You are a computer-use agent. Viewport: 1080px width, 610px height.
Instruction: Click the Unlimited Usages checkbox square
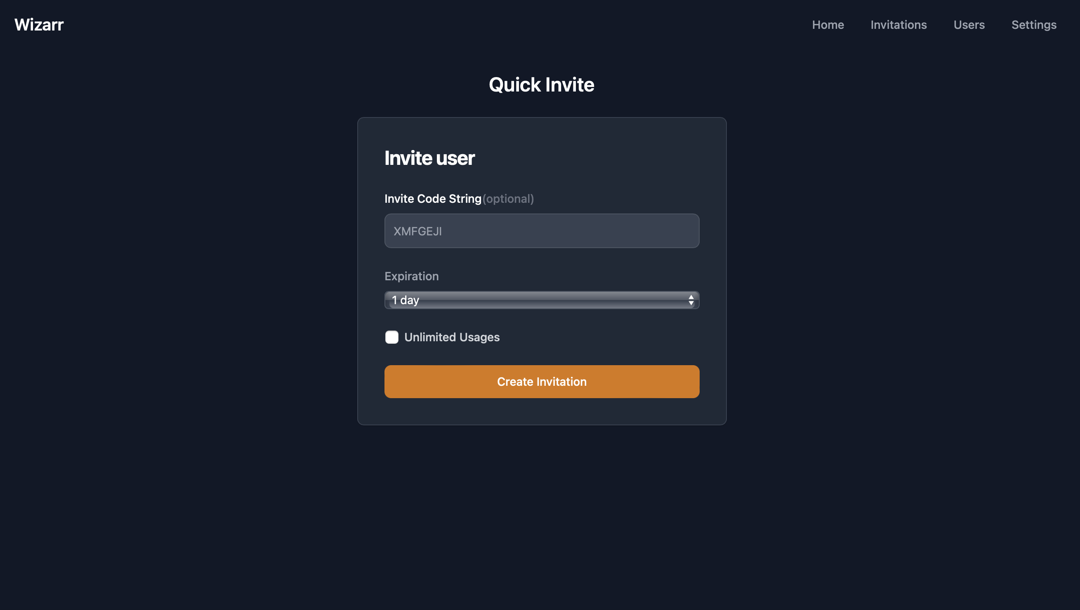pos(391,337)
